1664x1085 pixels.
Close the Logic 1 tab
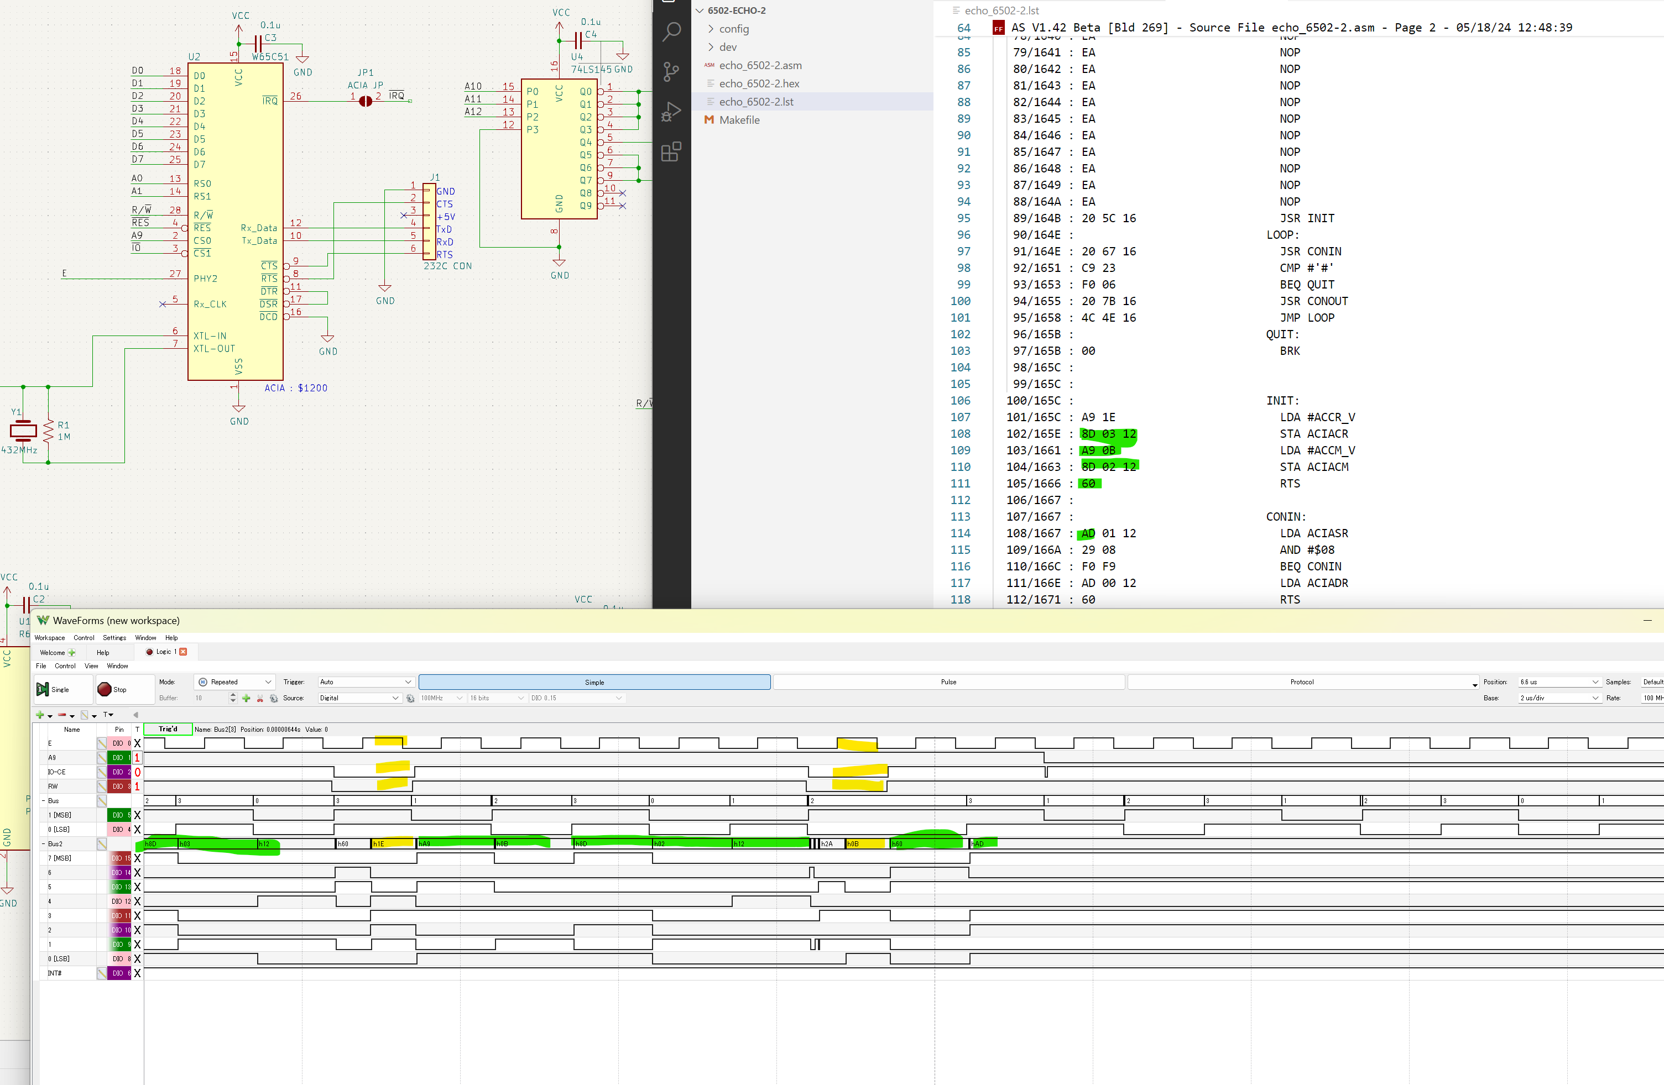tap(183, 652)
